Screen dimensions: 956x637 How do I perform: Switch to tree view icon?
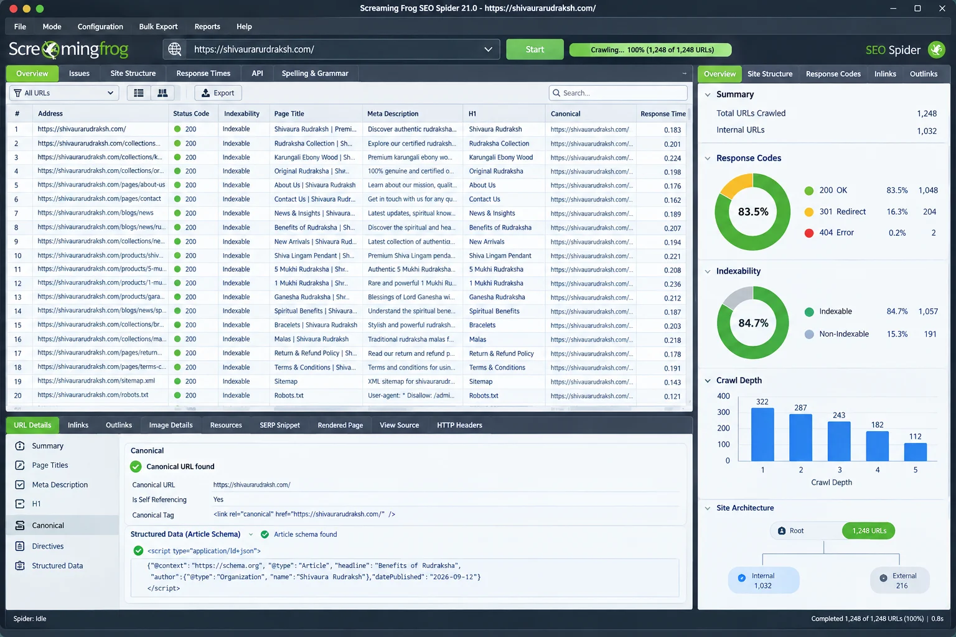click(x=162, y=93)
